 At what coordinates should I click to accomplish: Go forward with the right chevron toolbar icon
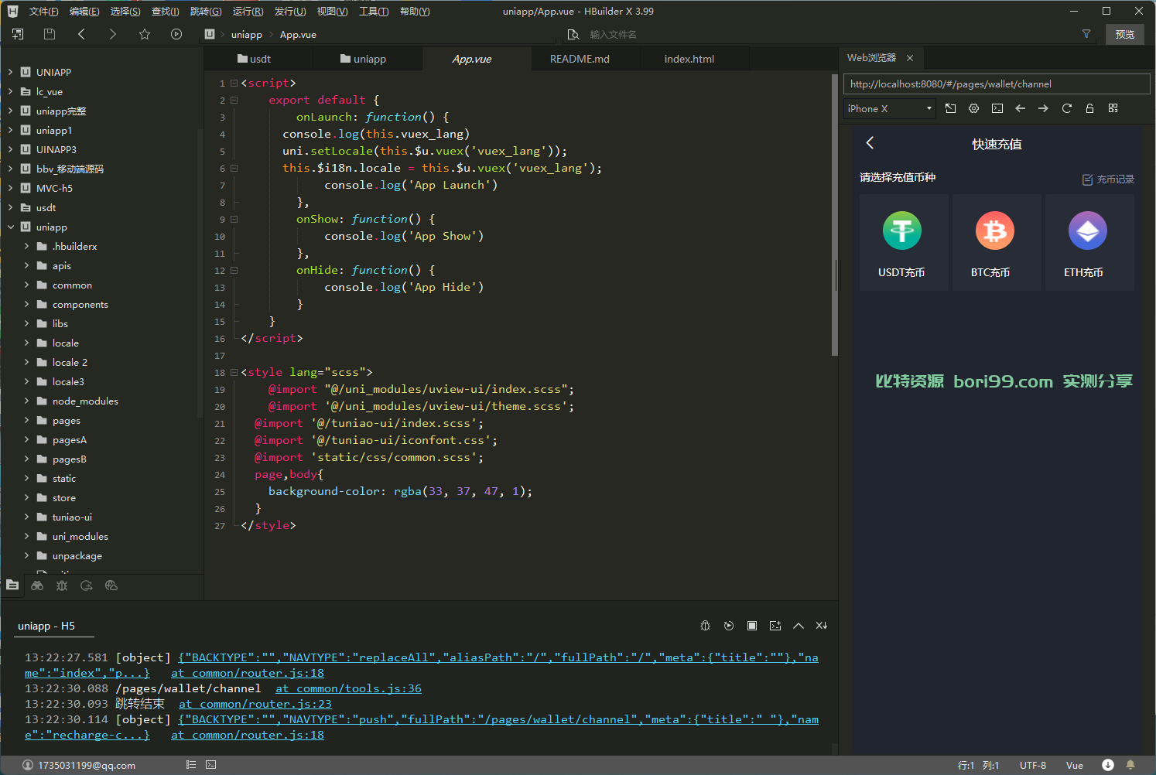pos(113,34)
